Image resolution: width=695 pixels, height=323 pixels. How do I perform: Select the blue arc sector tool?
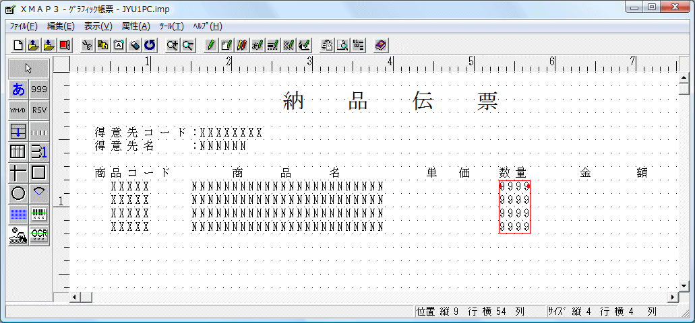[40, 193]
